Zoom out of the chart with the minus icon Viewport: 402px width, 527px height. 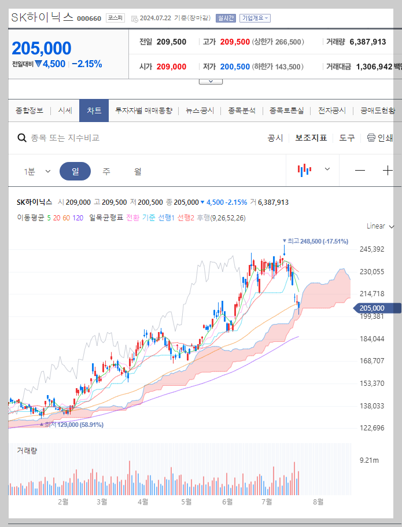360,170
